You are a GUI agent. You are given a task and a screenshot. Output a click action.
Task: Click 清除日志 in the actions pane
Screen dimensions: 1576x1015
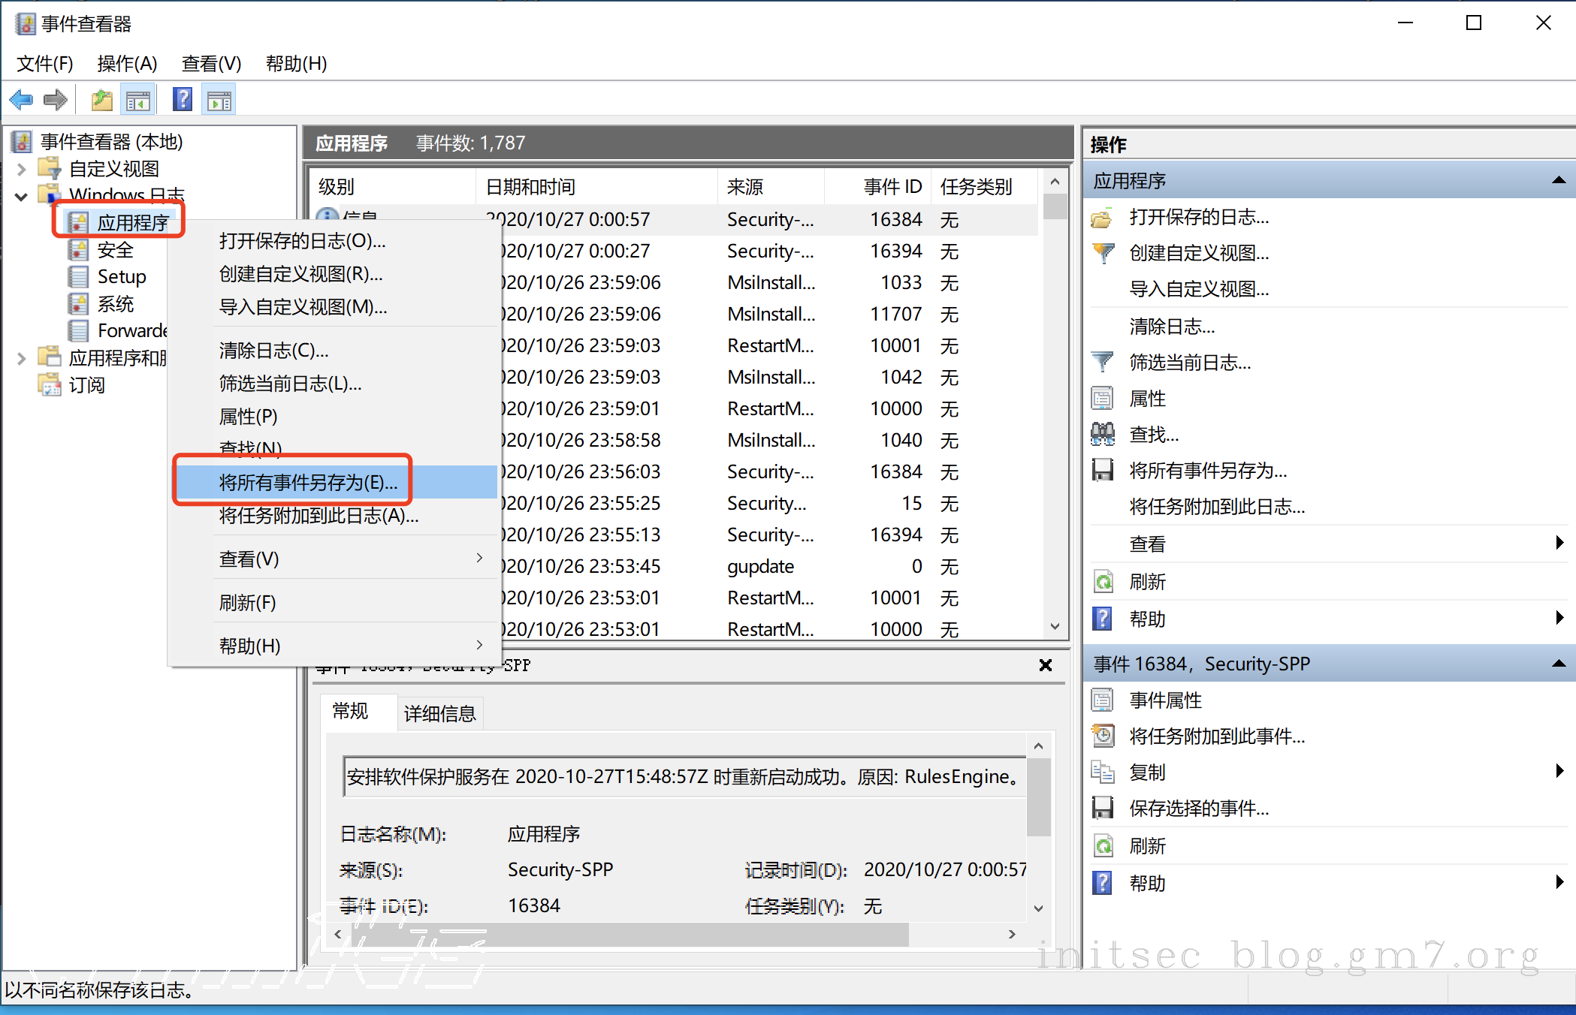click(x=1172, y=327)
